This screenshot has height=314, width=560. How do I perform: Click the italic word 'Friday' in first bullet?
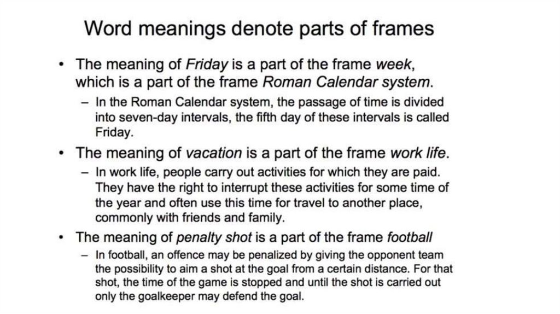click(206, 65)
